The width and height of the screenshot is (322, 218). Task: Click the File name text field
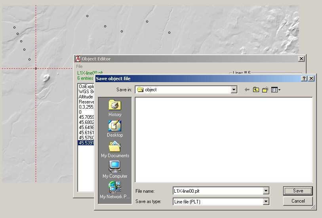coord(218,191)
